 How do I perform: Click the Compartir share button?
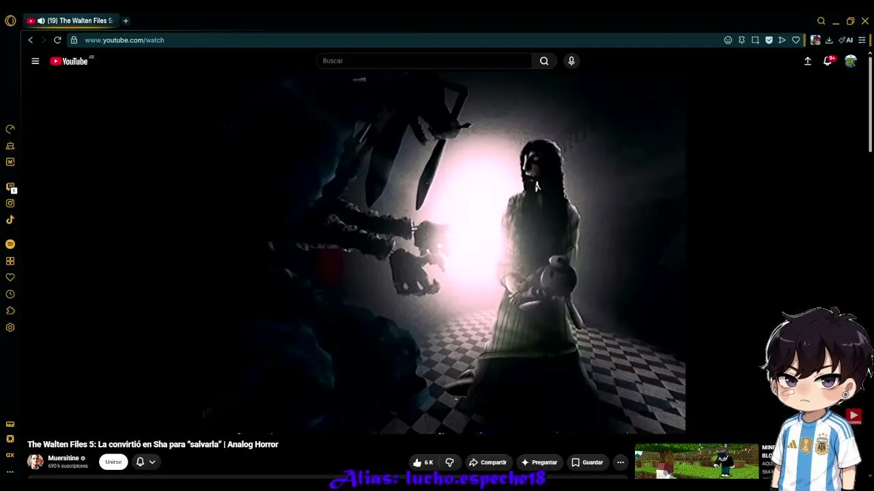coord(488,462)
